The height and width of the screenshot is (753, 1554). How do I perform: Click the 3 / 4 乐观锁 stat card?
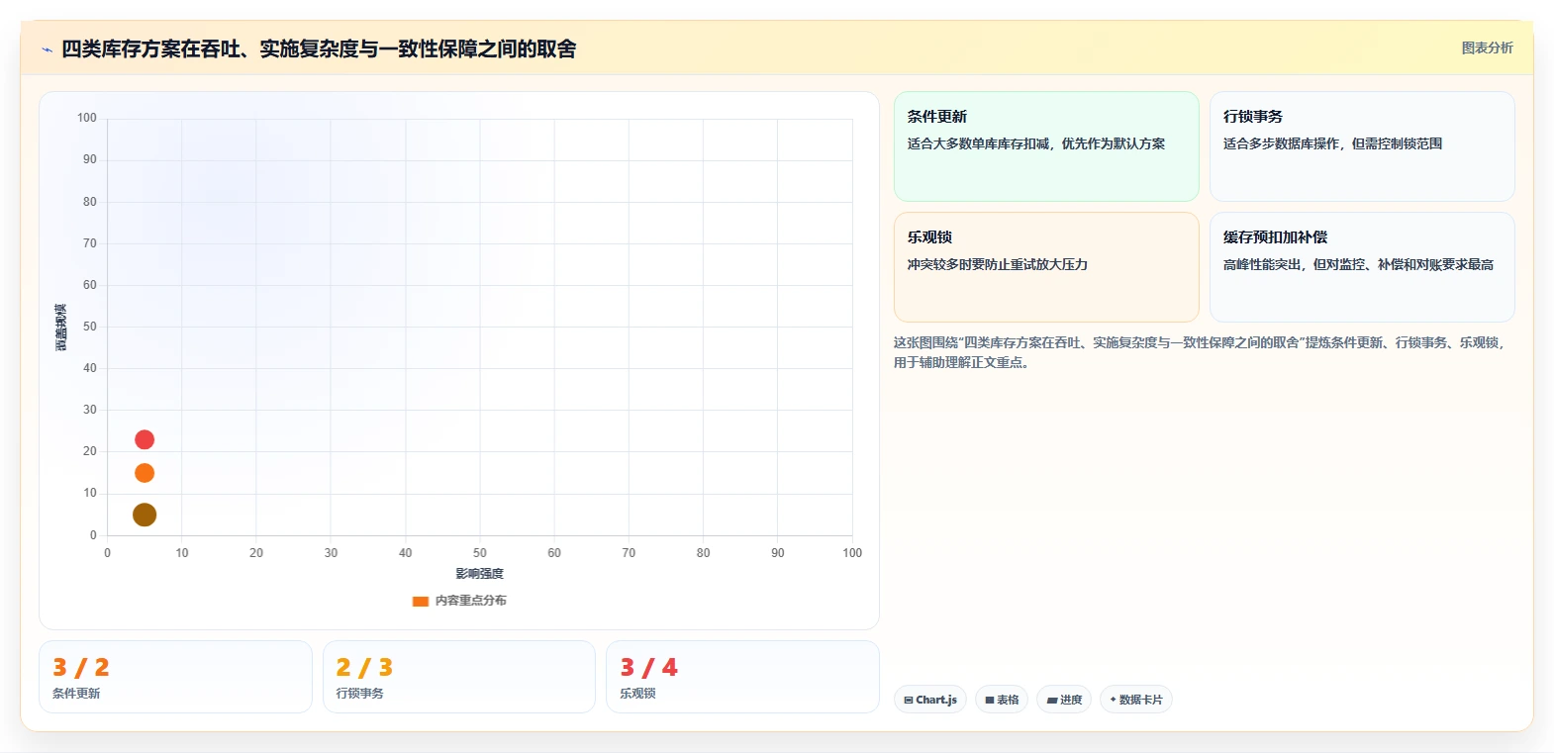coord(742,677)
